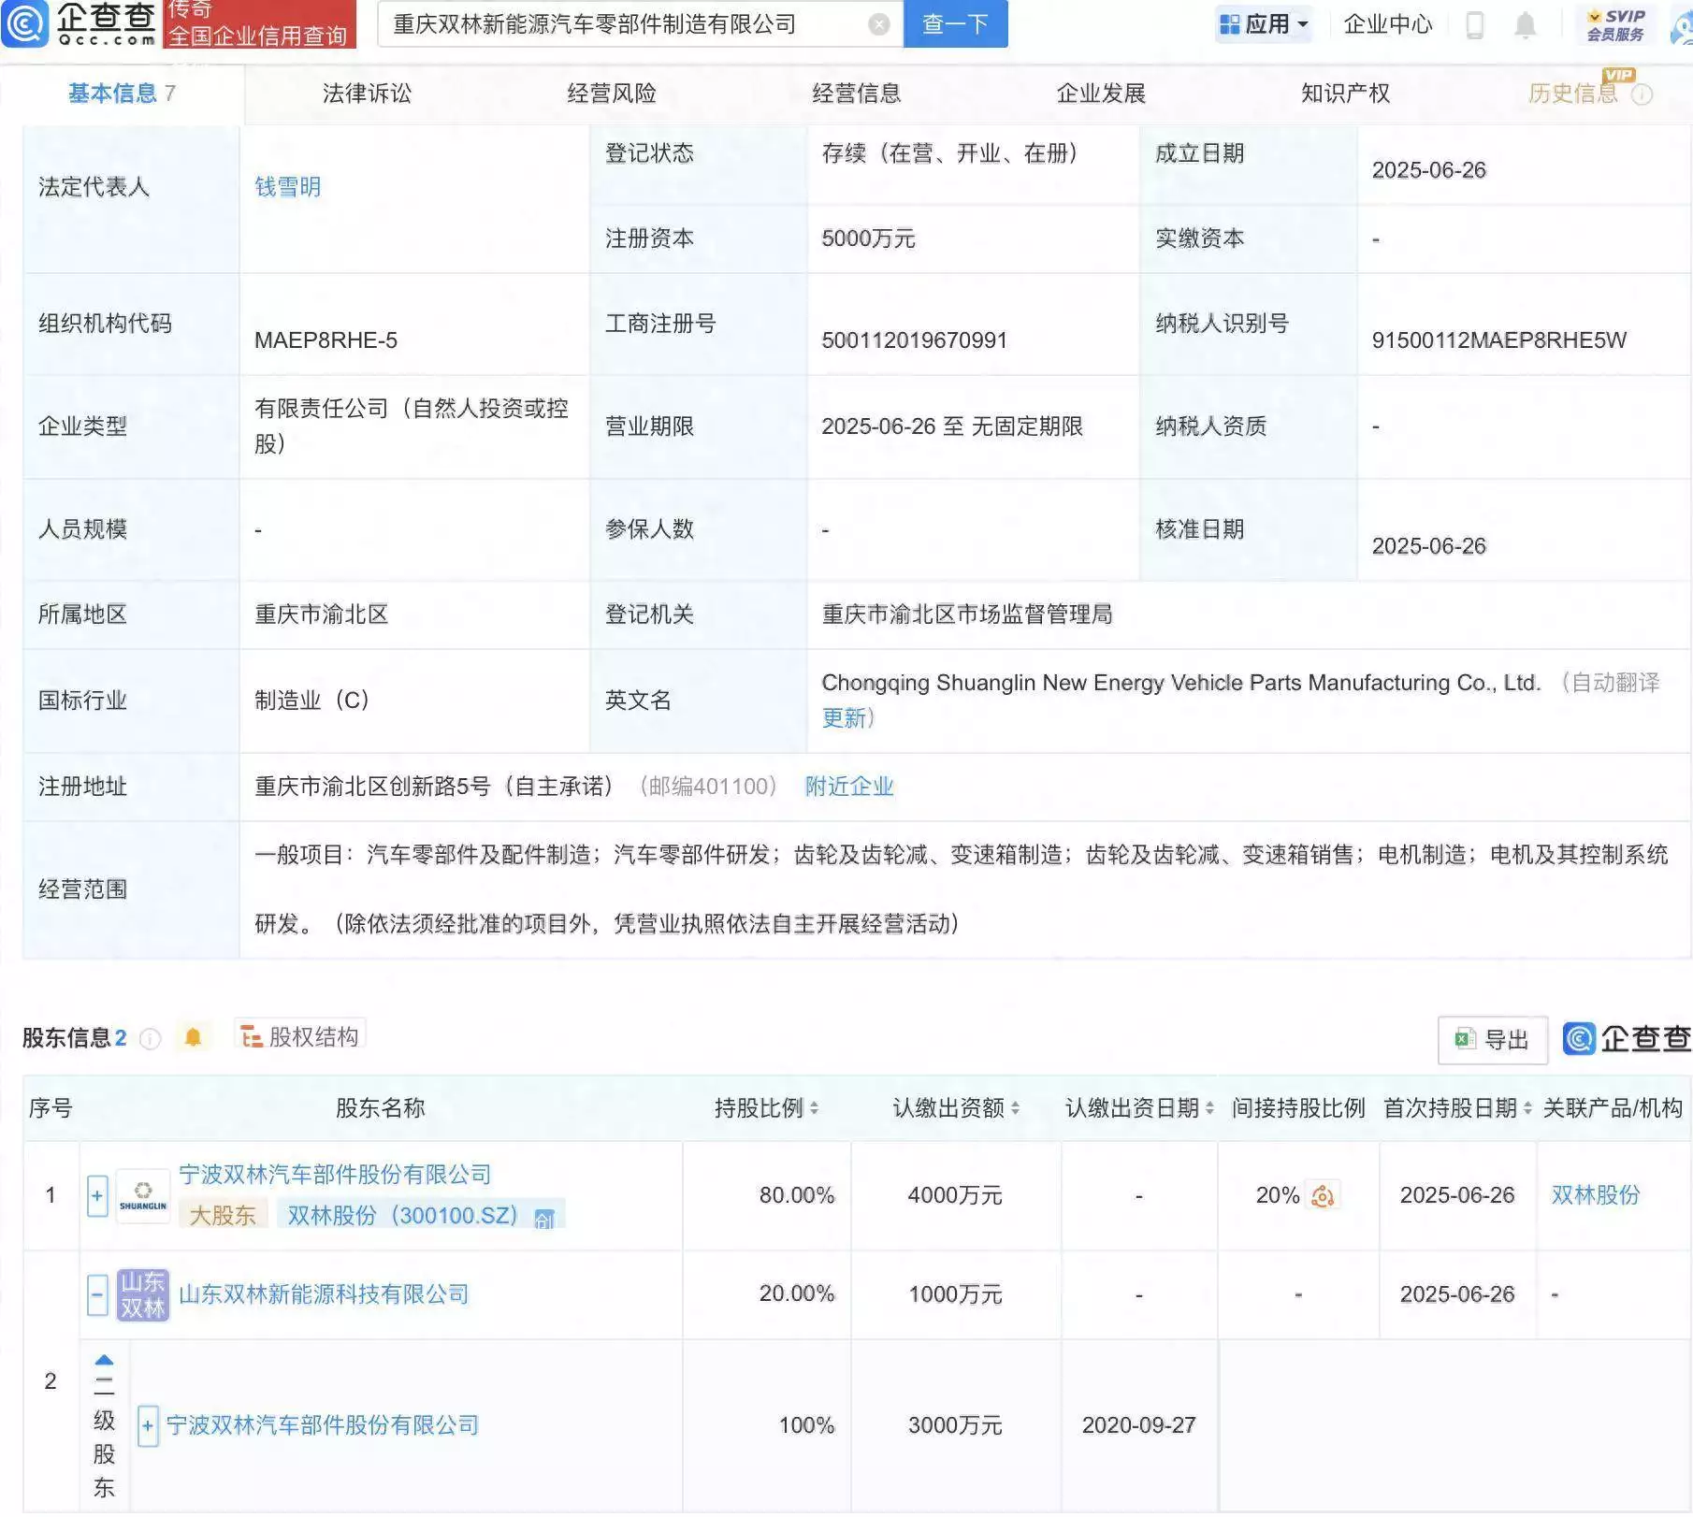Viewport: 1693px width, 1517px height.
Task: Switch to the 法律诉讼 tab
Action: coord(367,94)
